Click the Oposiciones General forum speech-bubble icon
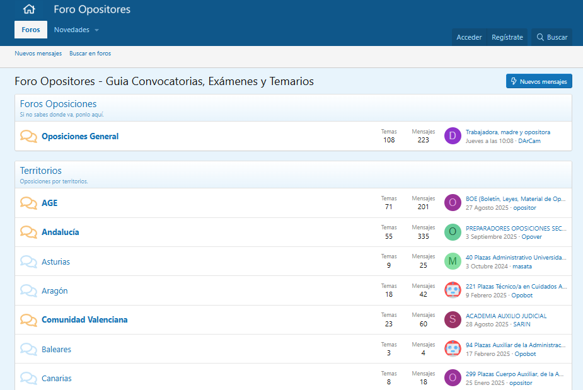 (28, 136)
